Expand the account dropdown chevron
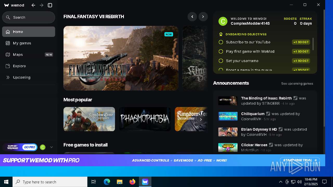Viewport: 333px width, 187px height. point(52,147)
